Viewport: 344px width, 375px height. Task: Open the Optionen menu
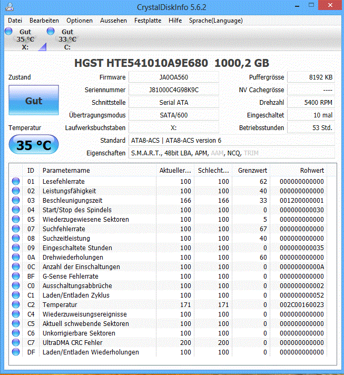click(80, 21)
